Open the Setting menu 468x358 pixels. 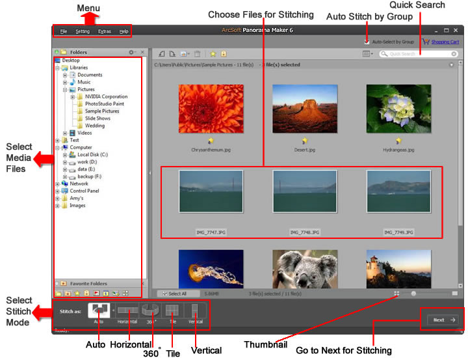coord(83,31)
